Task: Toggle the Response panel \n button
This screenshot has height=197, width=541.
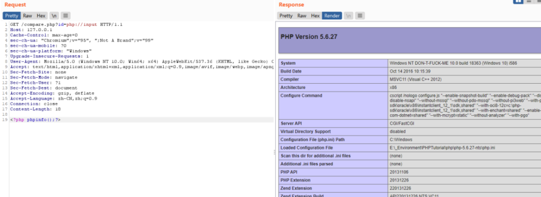Action: click(x=349, y=16)
